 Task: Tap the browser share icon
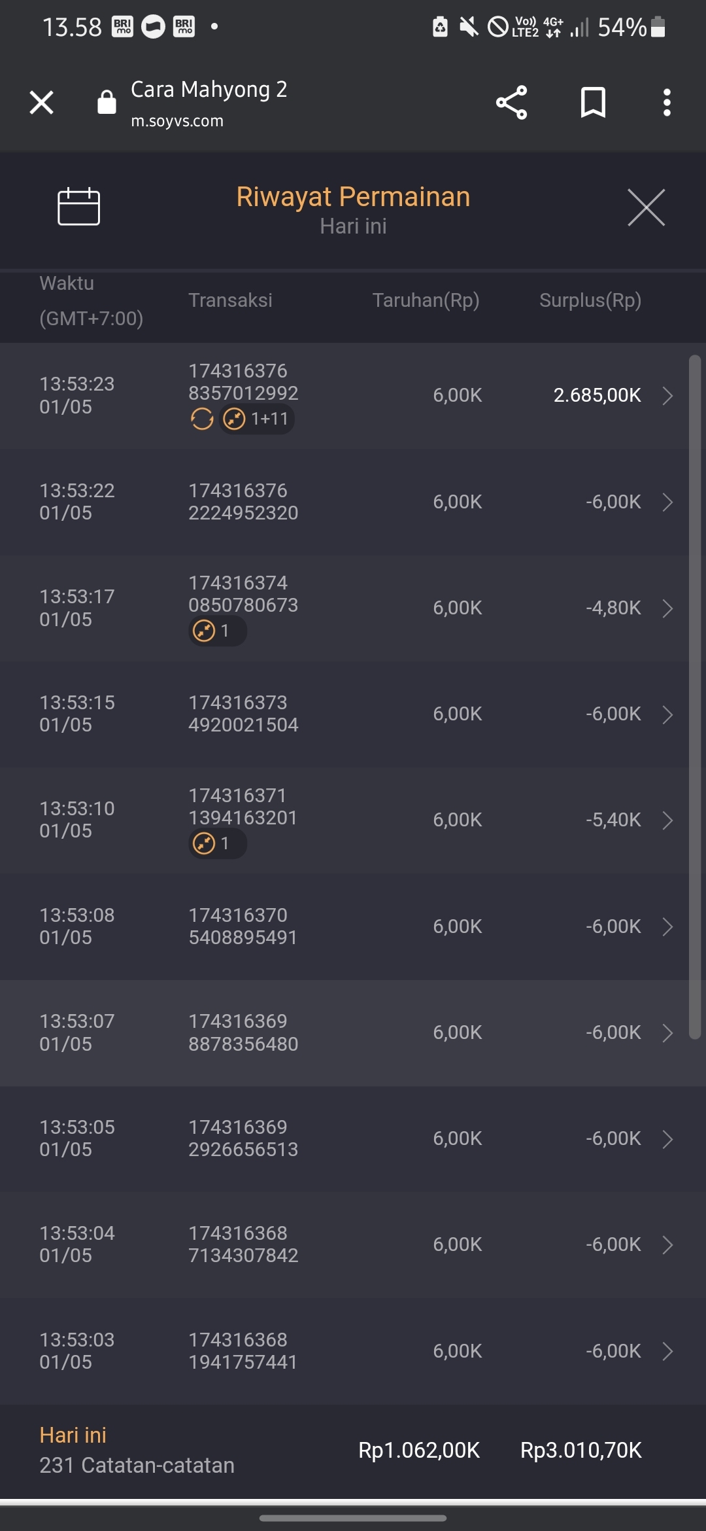point(511,103)
